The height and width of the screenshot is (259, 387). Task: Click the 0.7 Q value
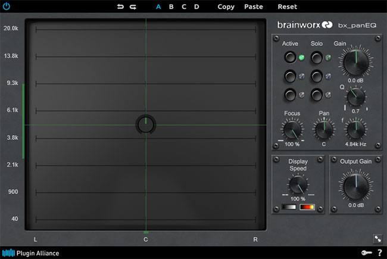click(x=355, y=111)
